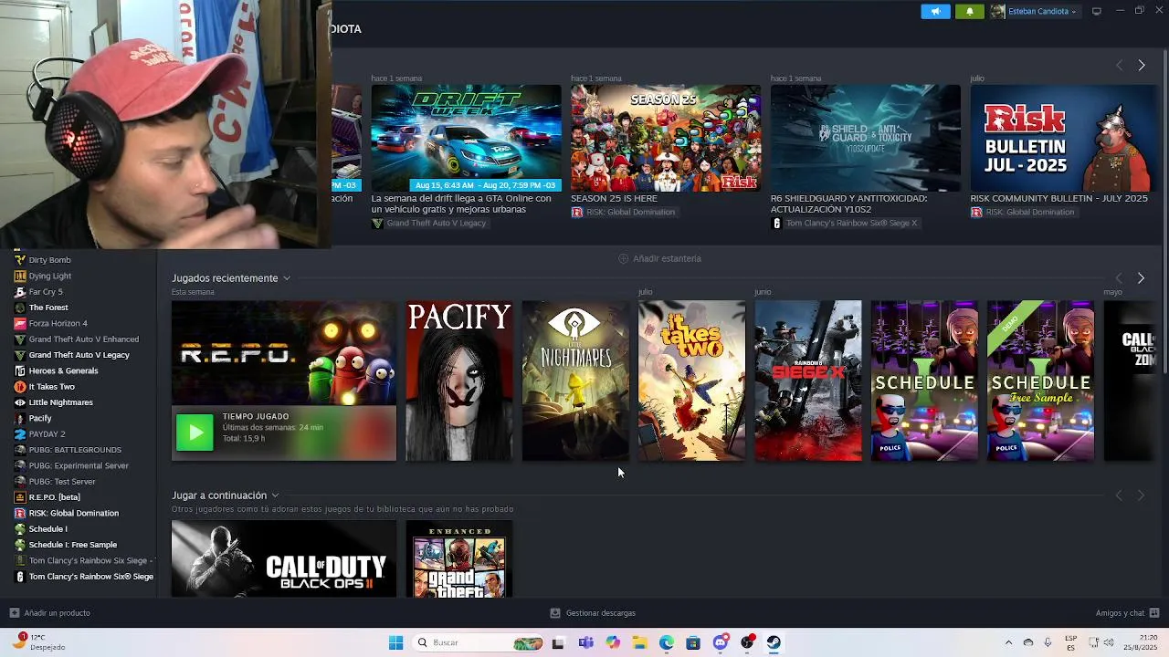
Task: Open the green notifications bell
Action: [970, 11]
